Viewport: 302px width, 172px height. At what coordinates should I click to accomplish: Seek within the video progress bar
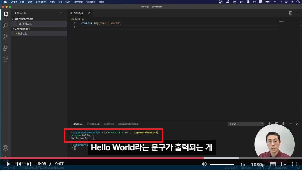point(151,158)
